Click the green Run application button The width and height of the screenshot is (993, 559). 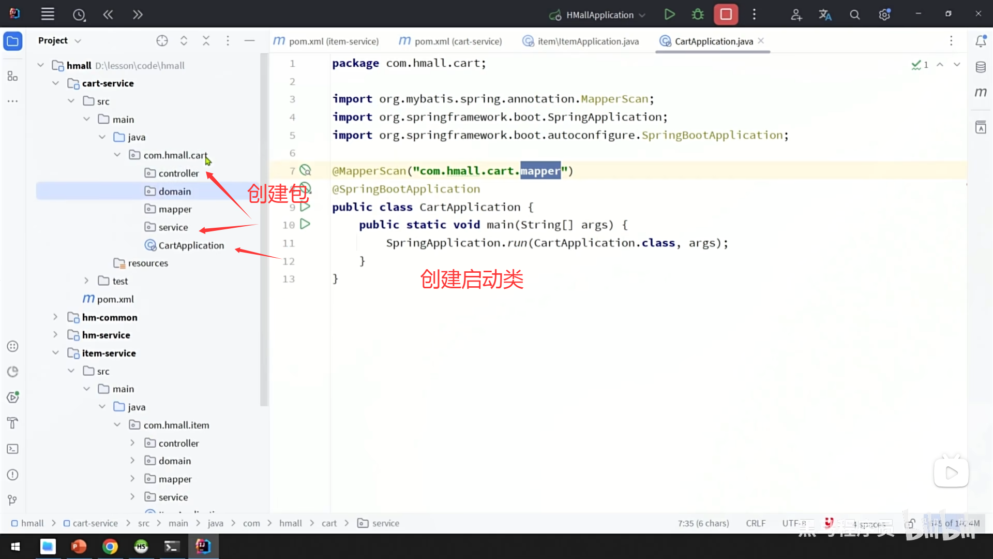pyautogui.click(x=669, y=14)
